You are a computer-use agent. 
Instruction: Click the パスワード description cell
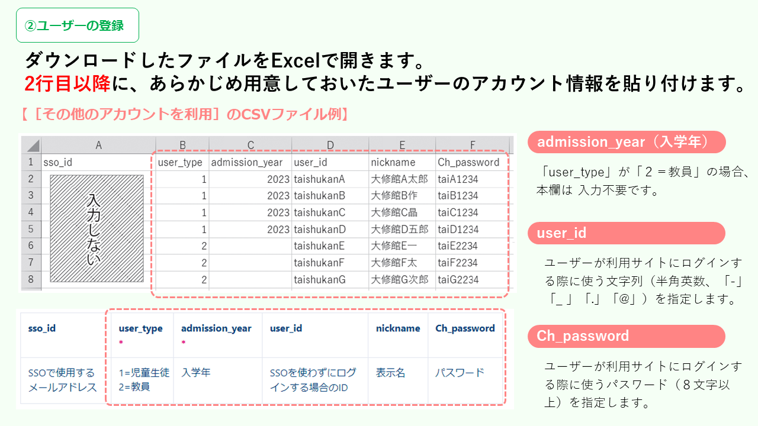[460, 373]
